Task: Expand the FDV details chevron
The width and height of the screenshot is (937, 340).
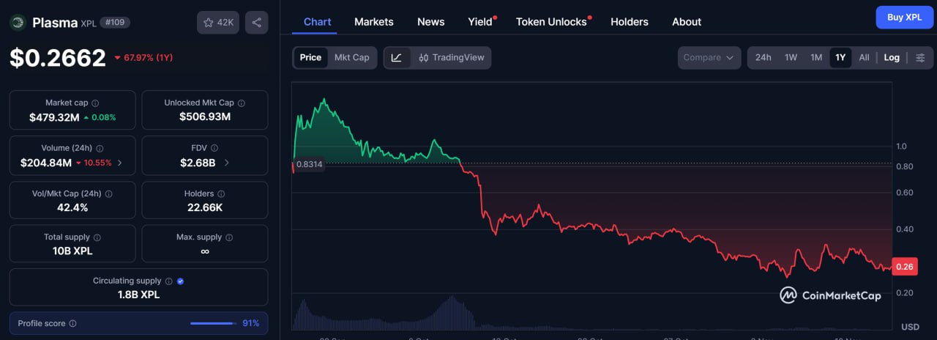Action: coord(226,163)
